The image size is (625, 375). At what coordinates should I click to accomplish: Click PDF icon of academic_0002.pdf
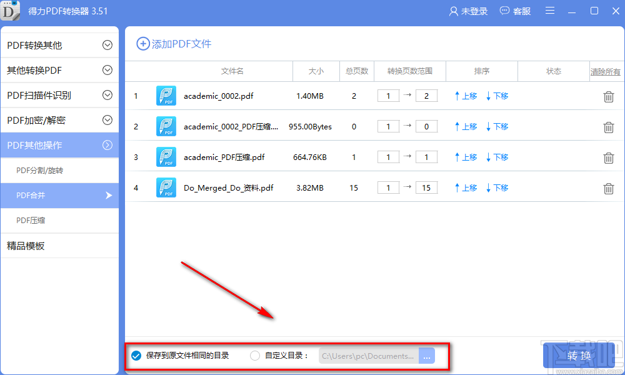pyautogui.click(x=166, y=96)
